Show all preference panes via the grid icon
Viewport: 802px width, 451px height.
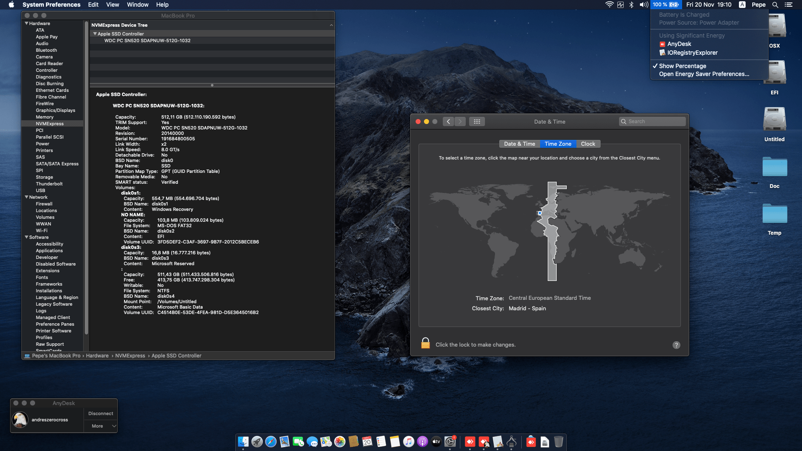477,122
